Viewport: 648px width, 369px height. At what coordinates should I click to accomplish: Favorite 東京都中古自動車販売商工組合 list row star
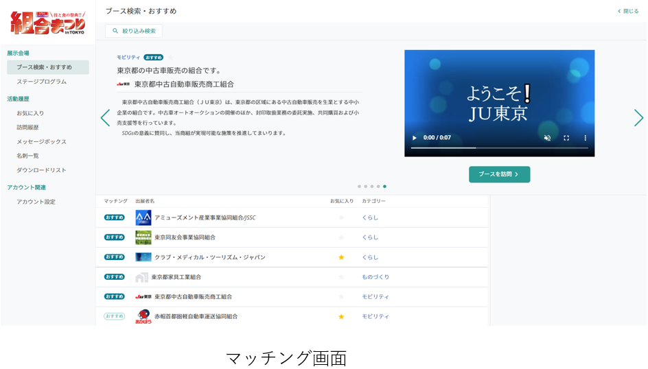coord(341,297)
